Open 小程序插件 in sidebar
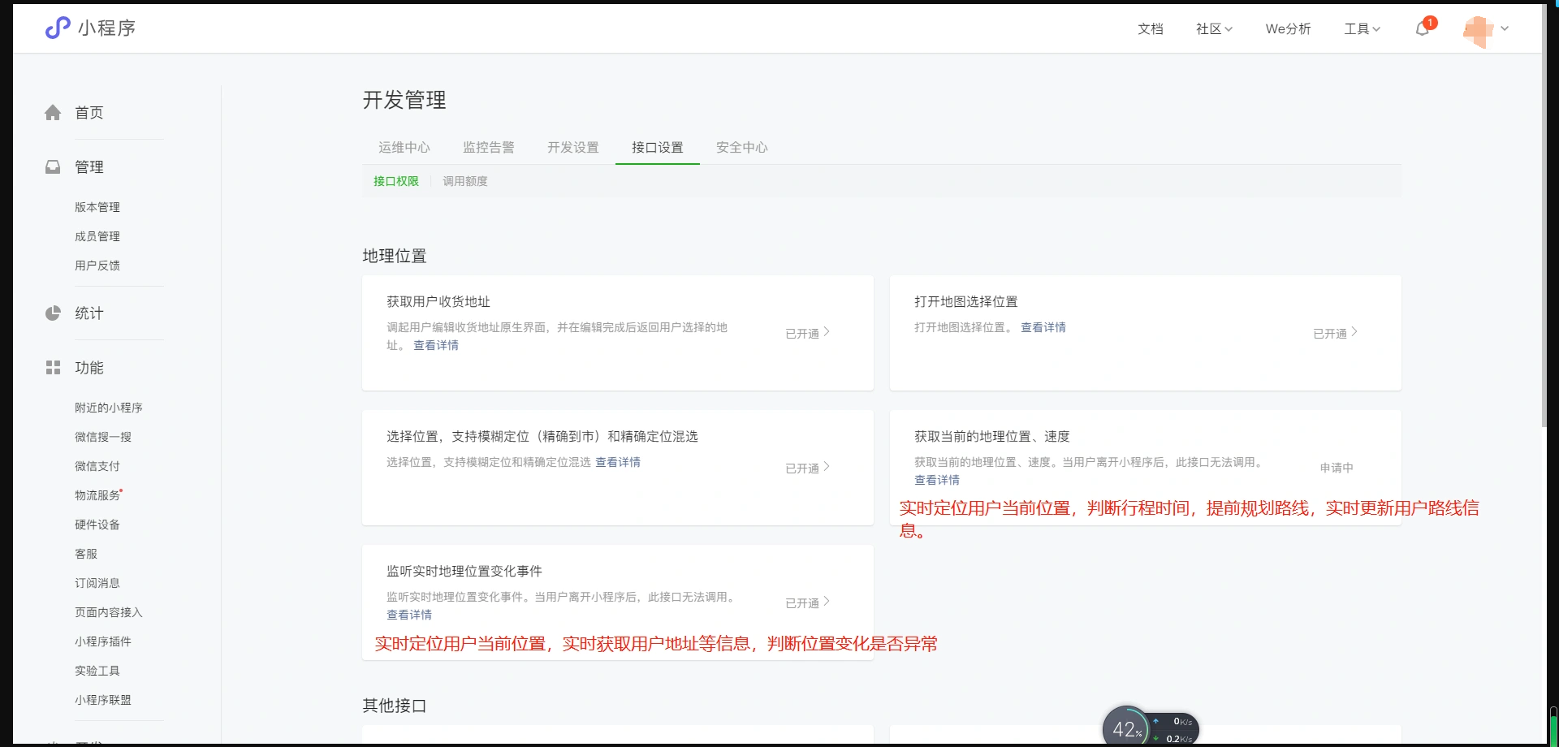 click(x=103, y=641)
